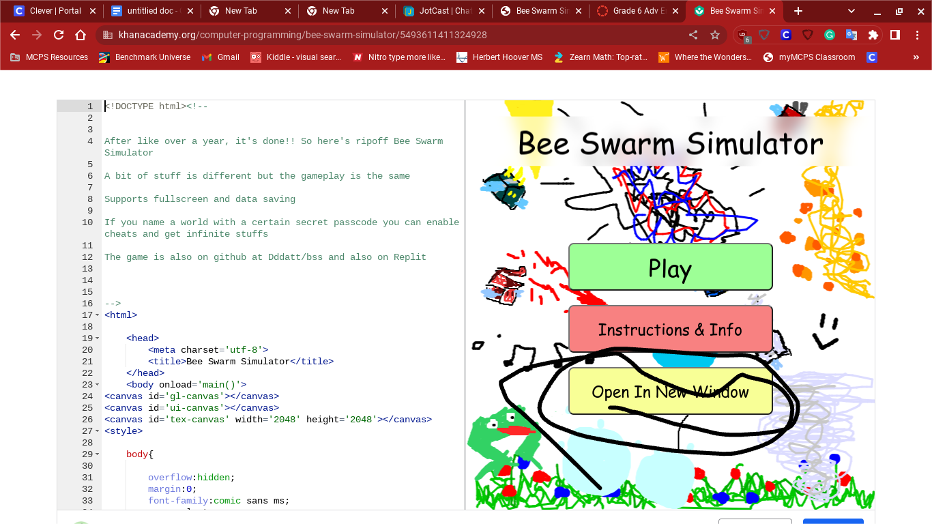932x524 pixels.
Task: Open the Google Translate extension
Action: 851,35
